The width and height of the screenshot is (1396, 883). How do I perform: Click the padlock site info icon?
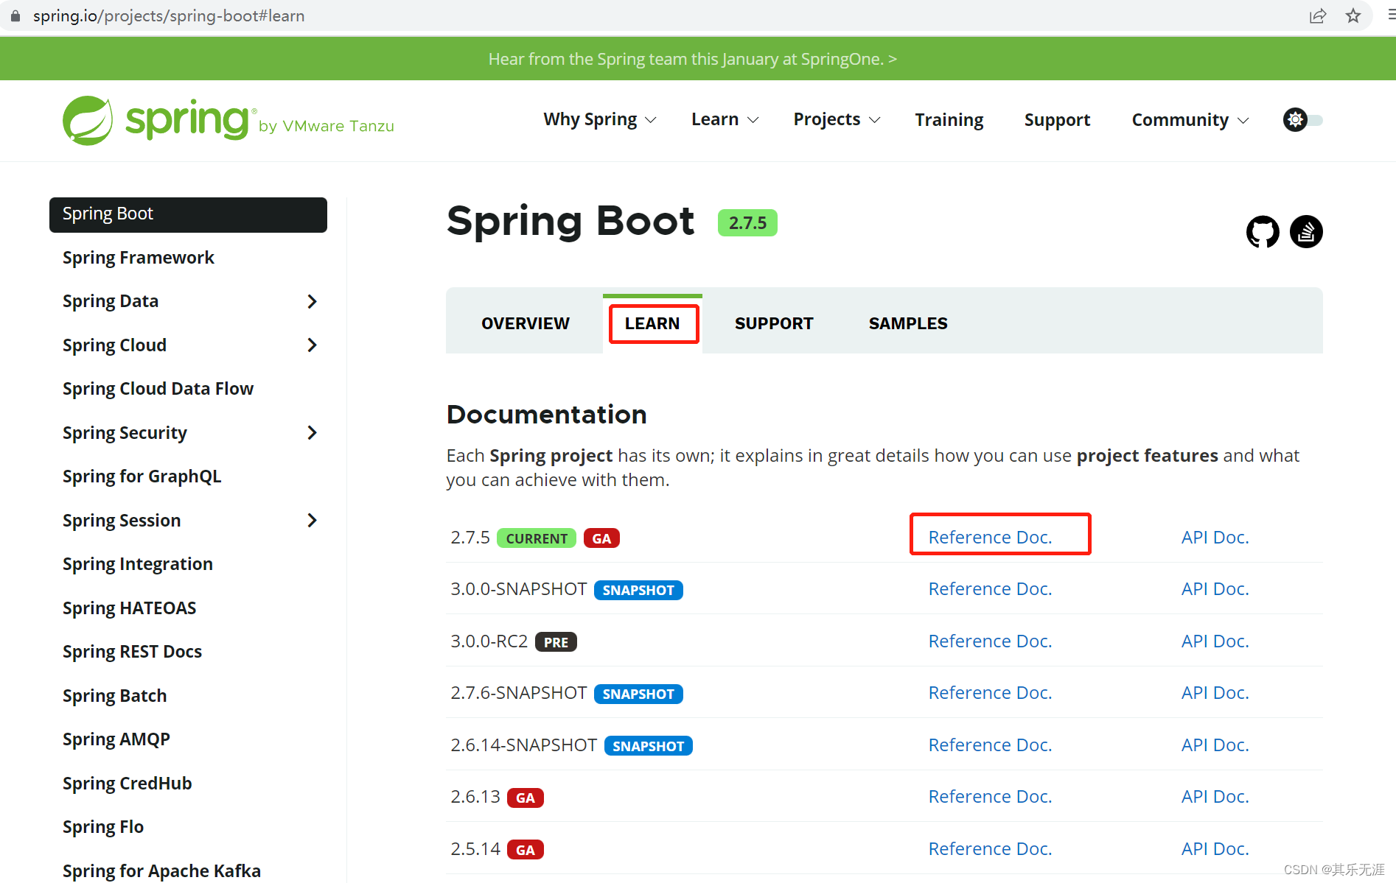15,15
